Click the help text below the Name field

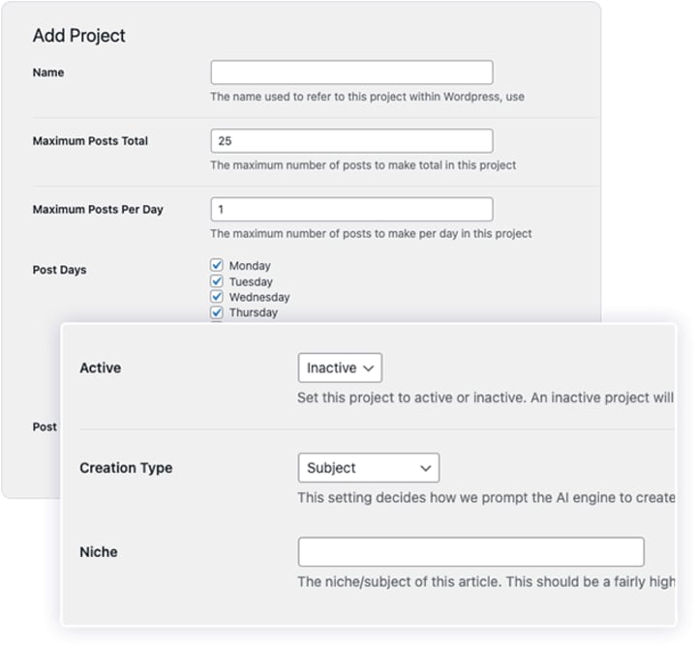click(x=367, y=97)
